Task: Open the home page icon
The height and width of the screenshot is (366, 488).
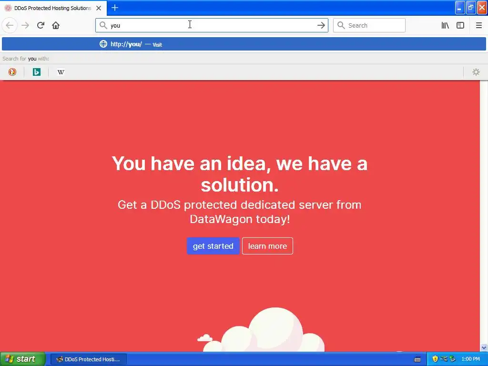Action: pyautogui.click(x=56, y=26)
